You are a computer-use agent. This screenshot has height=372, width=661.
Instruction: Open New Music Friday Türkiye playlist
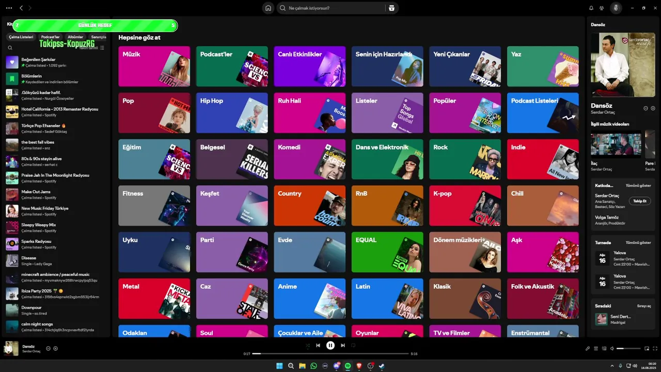[x=57, y=211]
